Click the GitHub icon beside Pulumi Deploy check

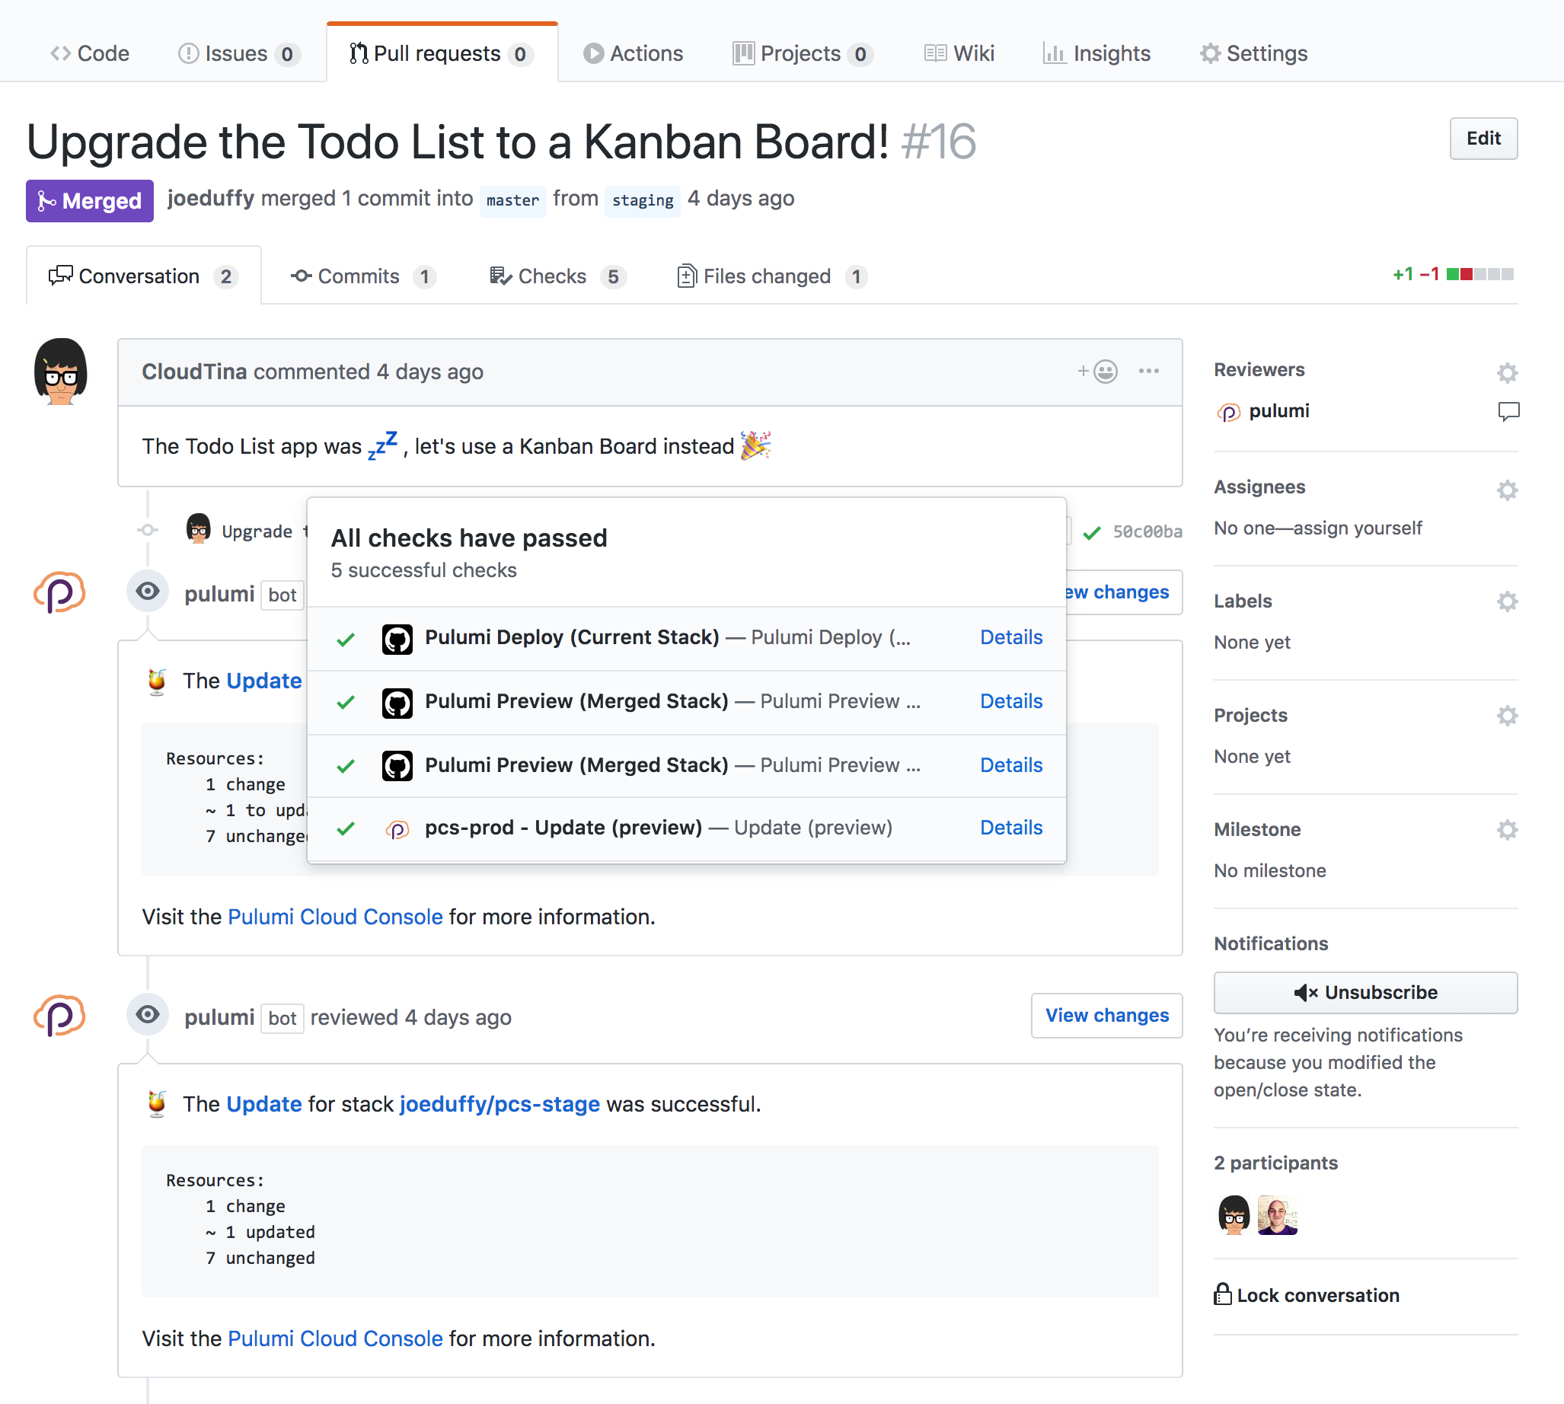pos(397,638)
